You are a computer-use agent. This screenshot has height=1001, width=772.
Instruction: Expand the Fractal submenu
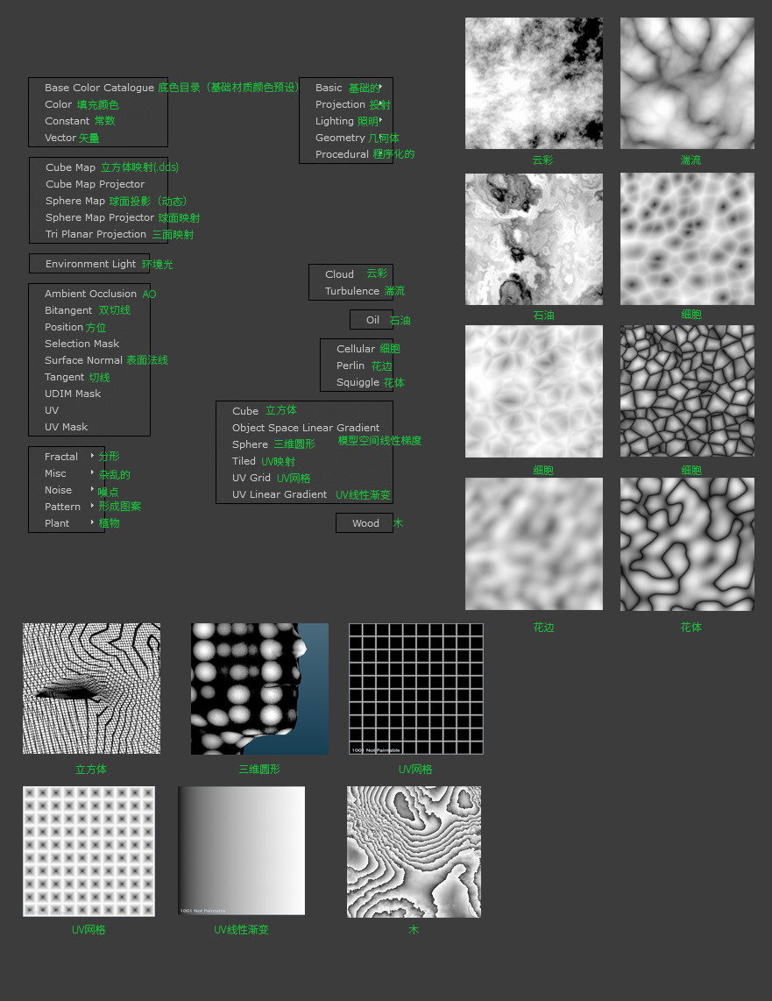tap(62, 457)
